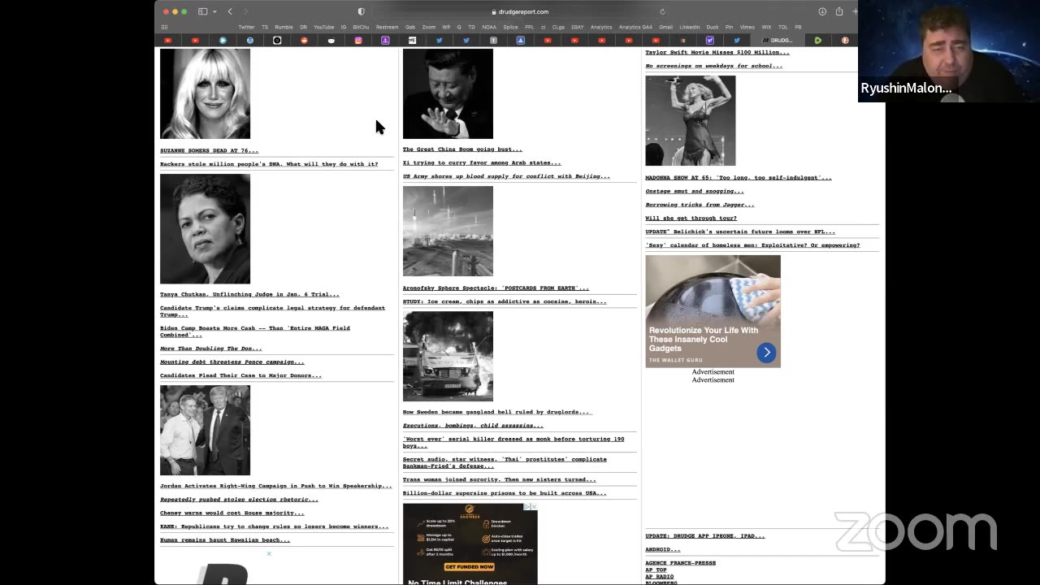Open the AGENCE FRANCE-PRESSE link
Image resolution: width=1040 pixels, height=585 pixels.
coord(681,563)
